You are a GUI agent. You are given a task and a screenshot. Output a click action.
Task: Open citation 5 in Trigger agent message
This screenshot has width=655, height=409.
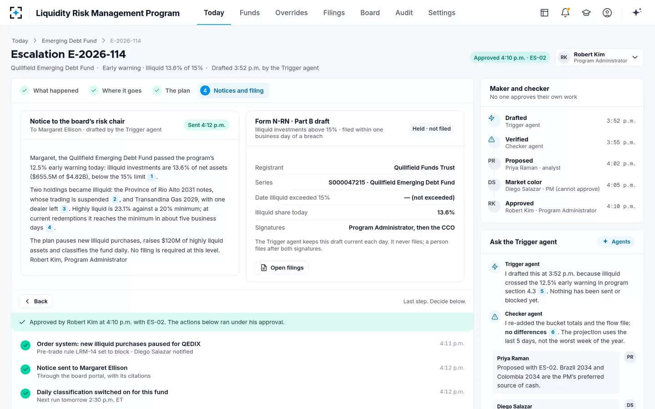click(542, 291)
